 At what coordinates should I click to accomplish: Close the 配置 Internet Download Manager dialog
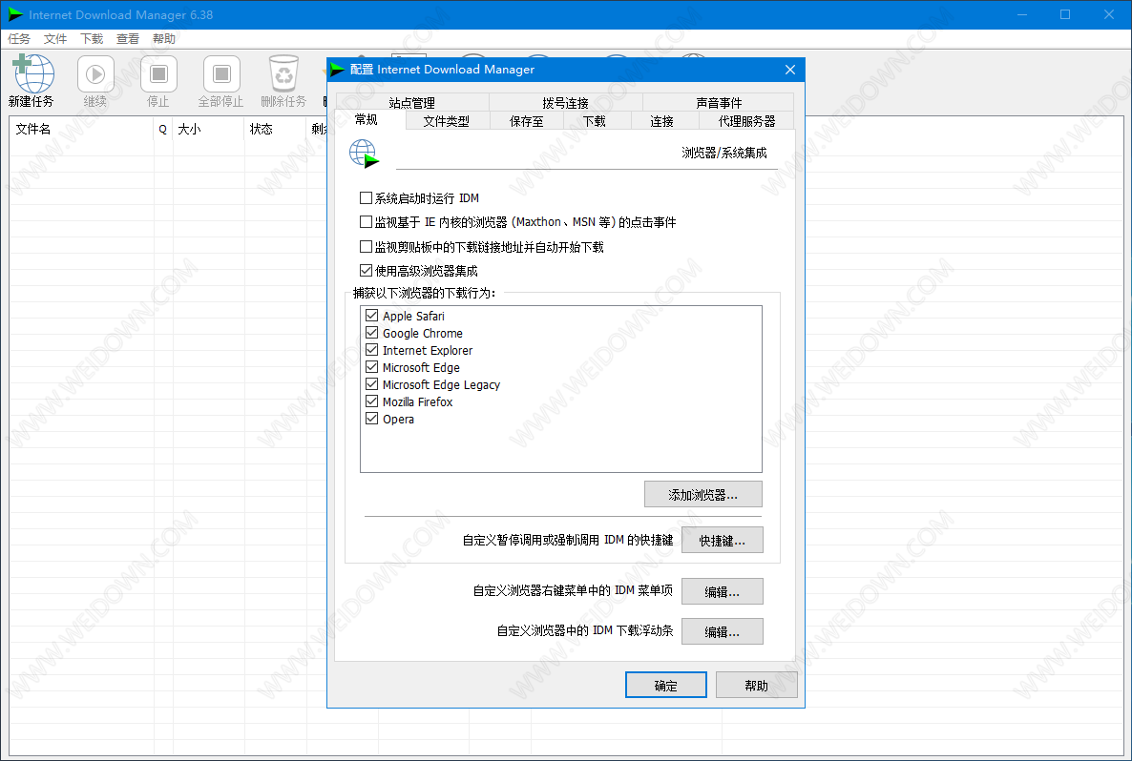789,70
